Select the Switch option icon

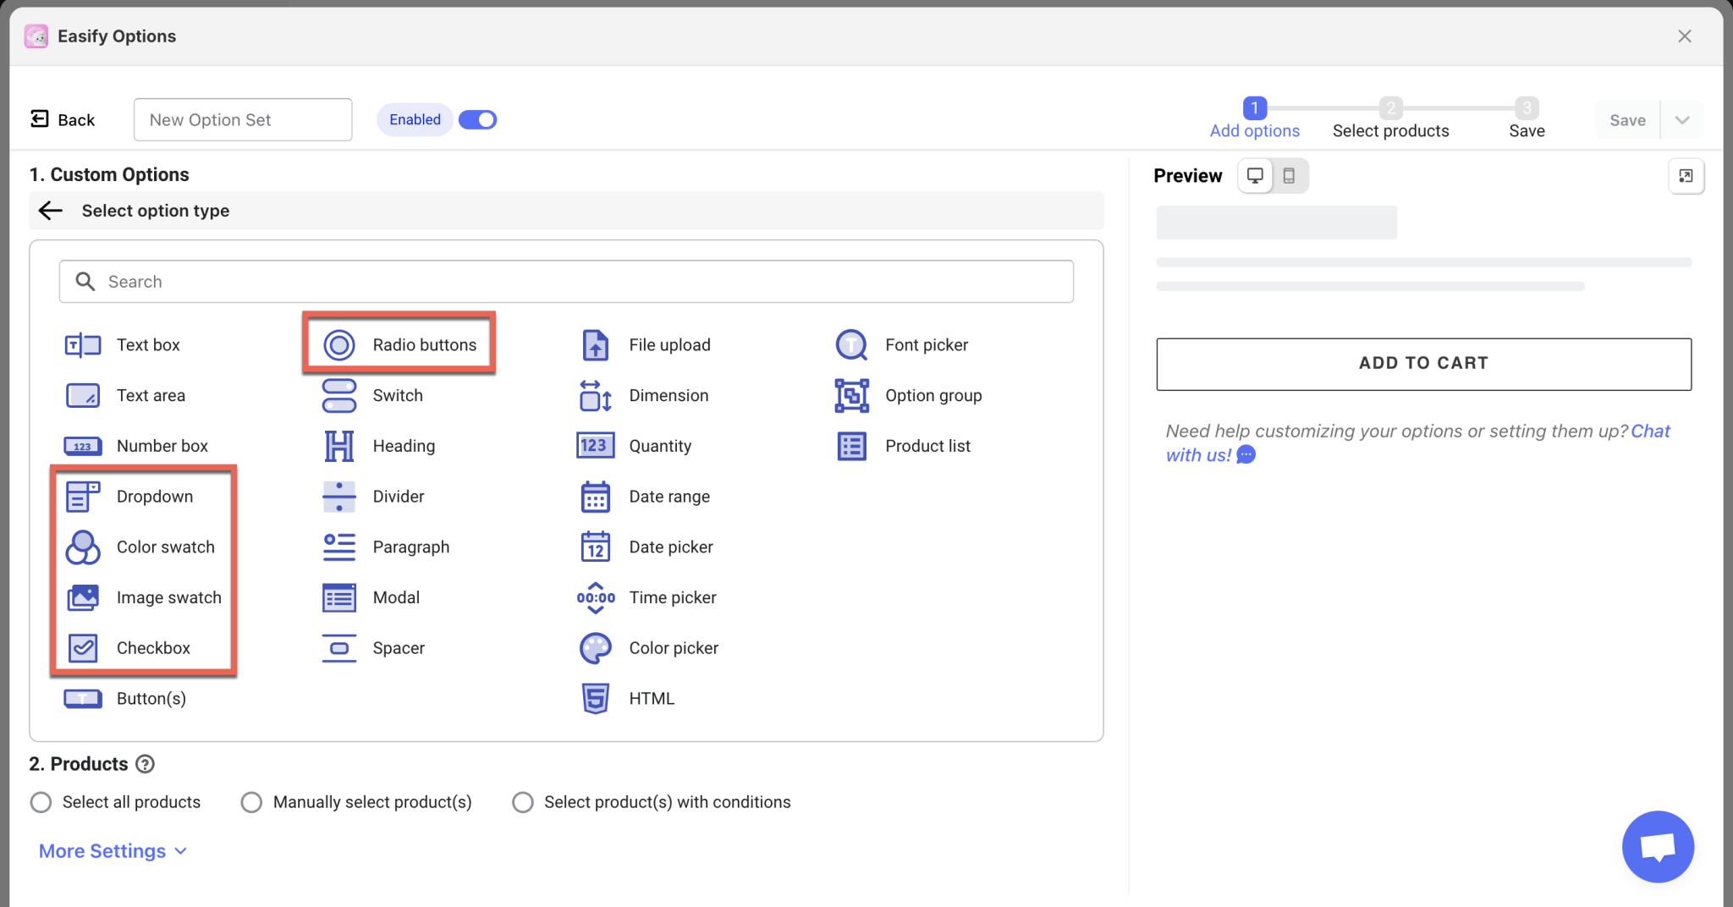(339, 395)
